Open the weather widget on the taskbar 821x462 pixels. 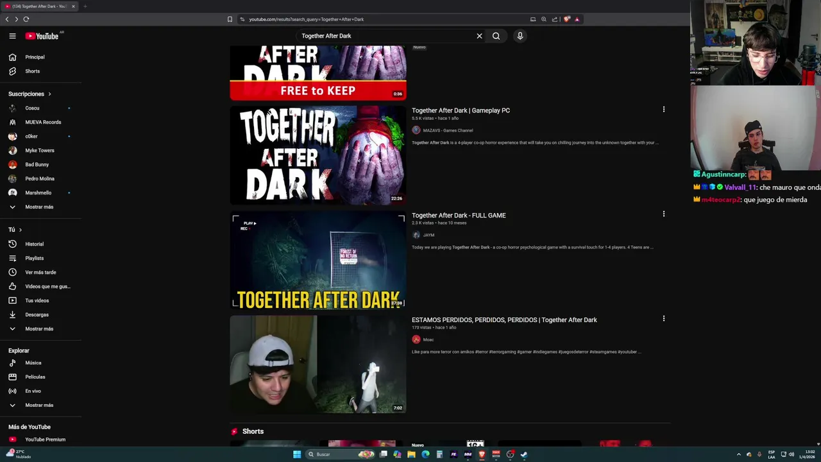(x=18, y=454)
